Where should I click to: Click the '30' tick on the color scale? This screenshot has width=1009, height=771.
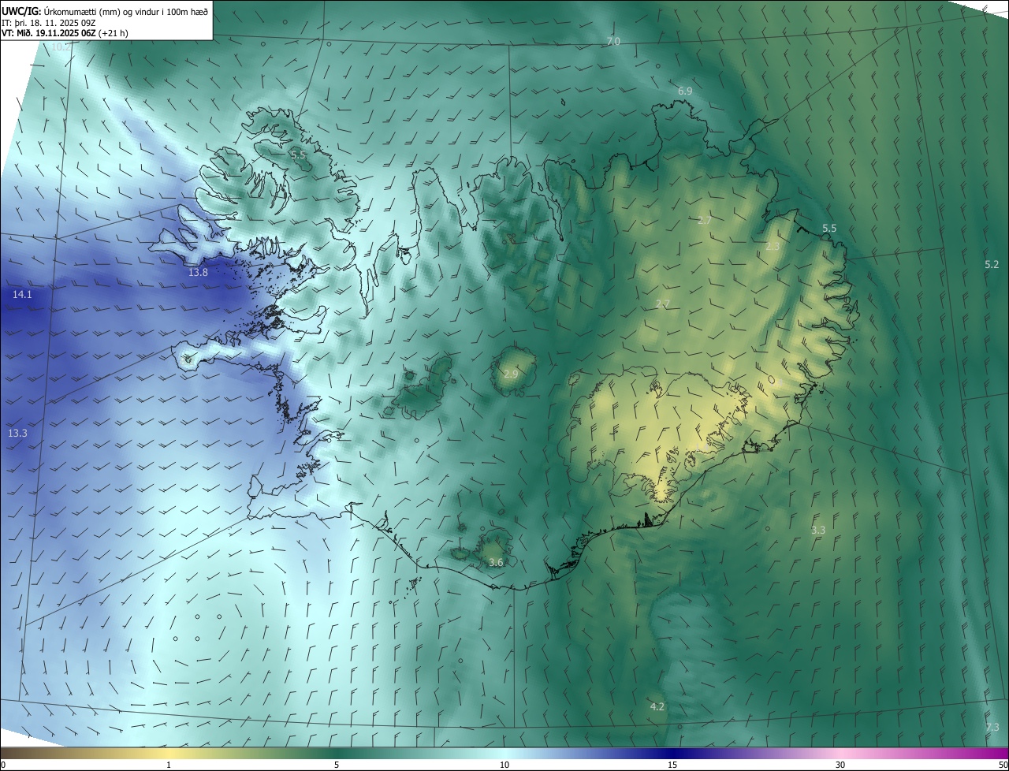pyautogui.click(x=840, y=765)
